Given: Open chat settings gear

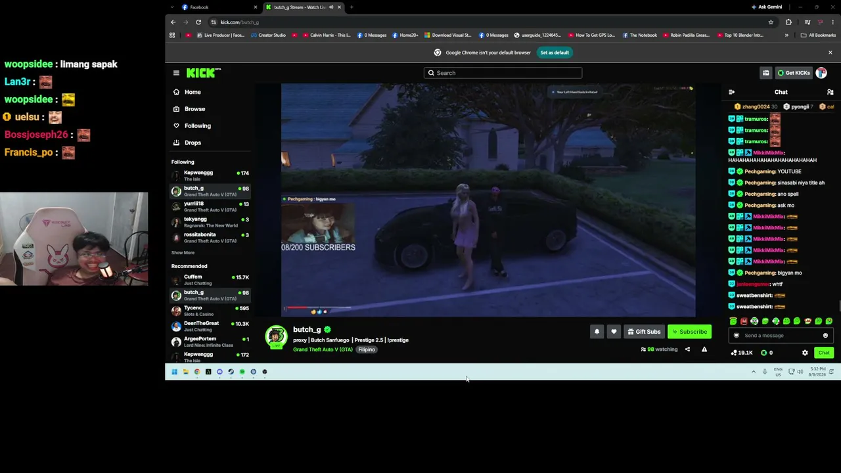Looking at the screenshot, I should [805, 353].
